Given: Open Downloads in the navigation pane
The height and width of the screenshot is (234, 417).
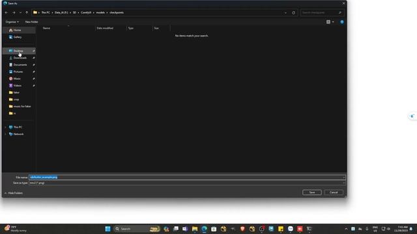Looking at the screenshot, I should pyautogui.click(x=20, y=58).
